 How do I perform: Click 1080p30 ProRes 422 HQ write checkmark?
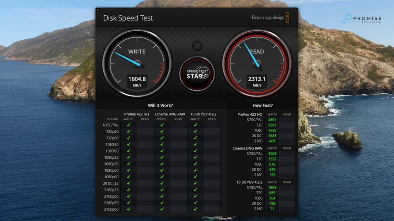128,164
